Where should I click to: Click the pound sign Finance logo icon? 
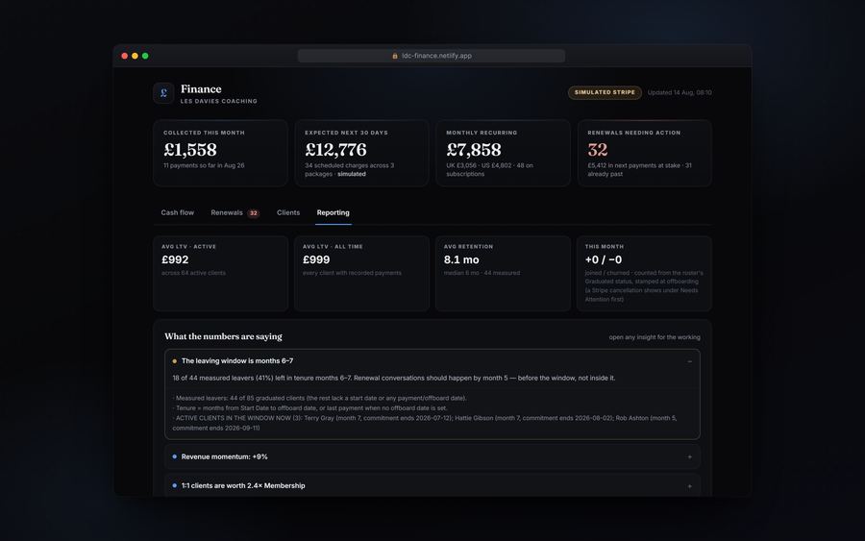(x=163, y=93)
